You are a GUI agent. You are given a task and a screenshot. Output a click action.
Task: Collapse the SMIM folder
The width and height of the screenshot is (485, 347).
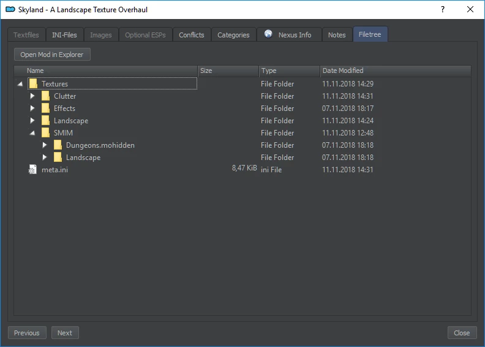tap(32, 133)
